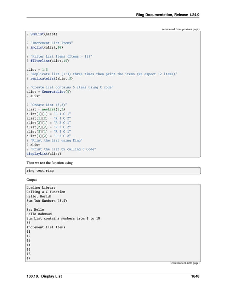The image size is (226, 293).
Task: Click the output line 'Hello, World!'
Action: [x=39, y=196]
